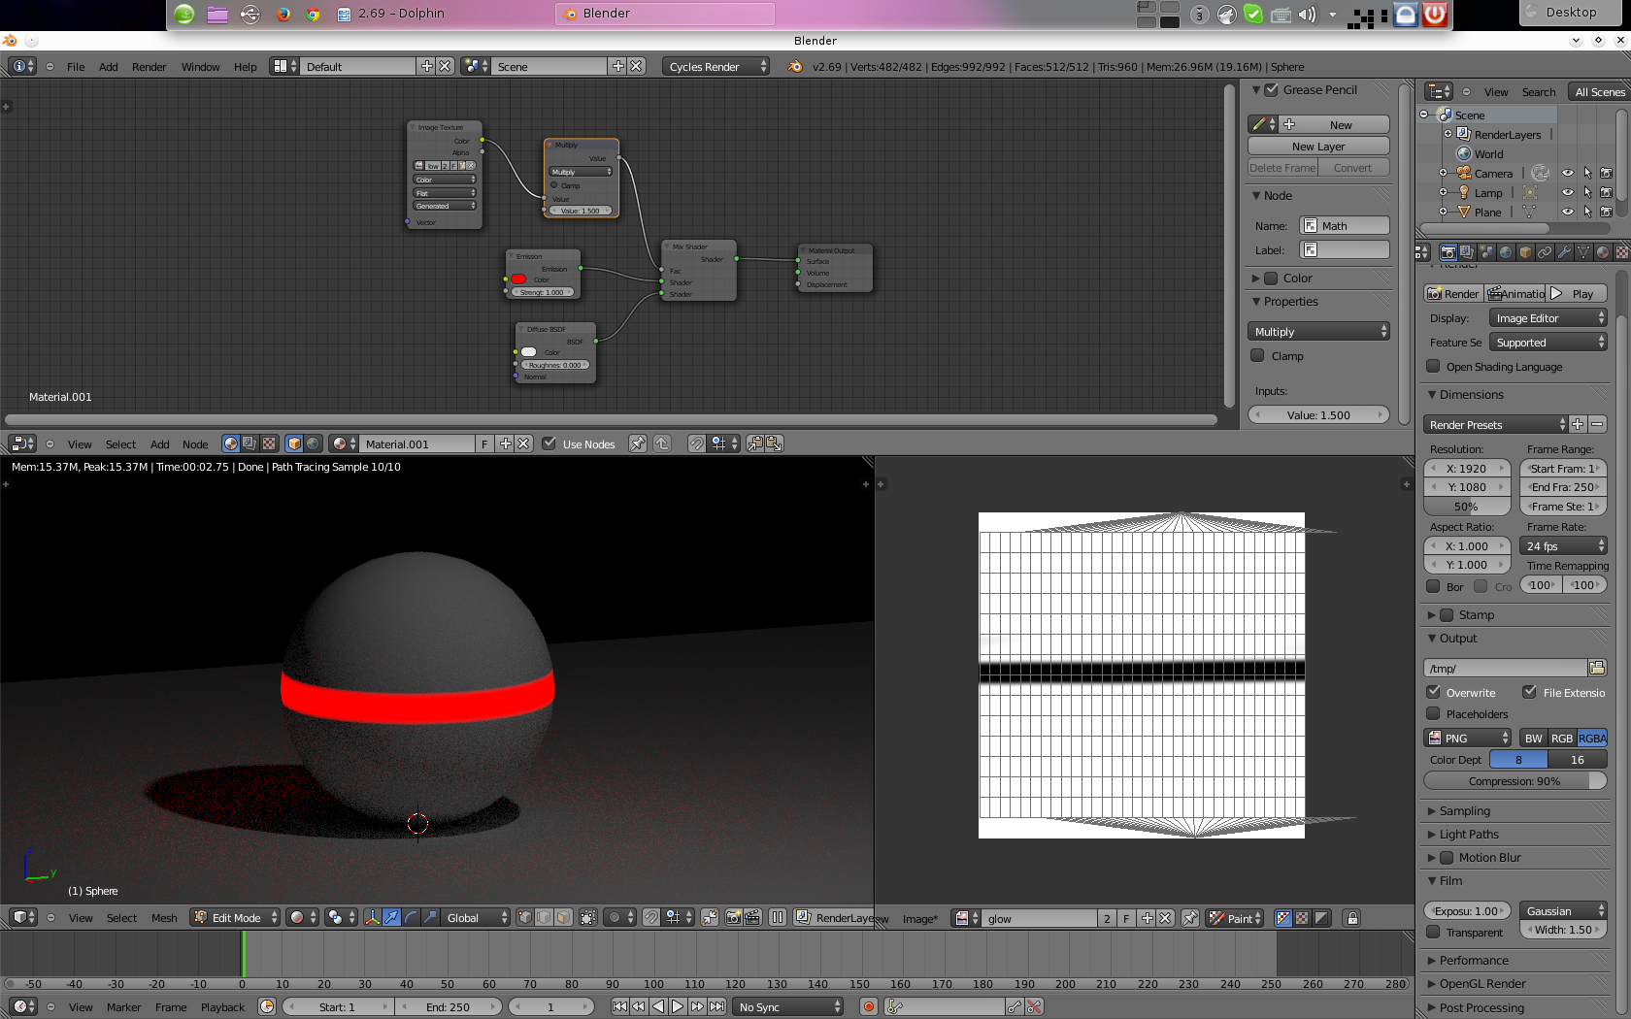Viewport: 1631px width, 1019px height.
Task: Click the New Layer button
Action: (x=1317, y=147)
